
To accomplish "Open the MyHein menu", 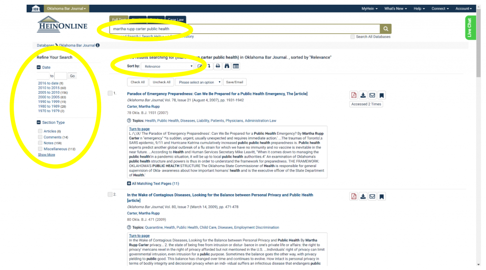I will coord(369,9).
